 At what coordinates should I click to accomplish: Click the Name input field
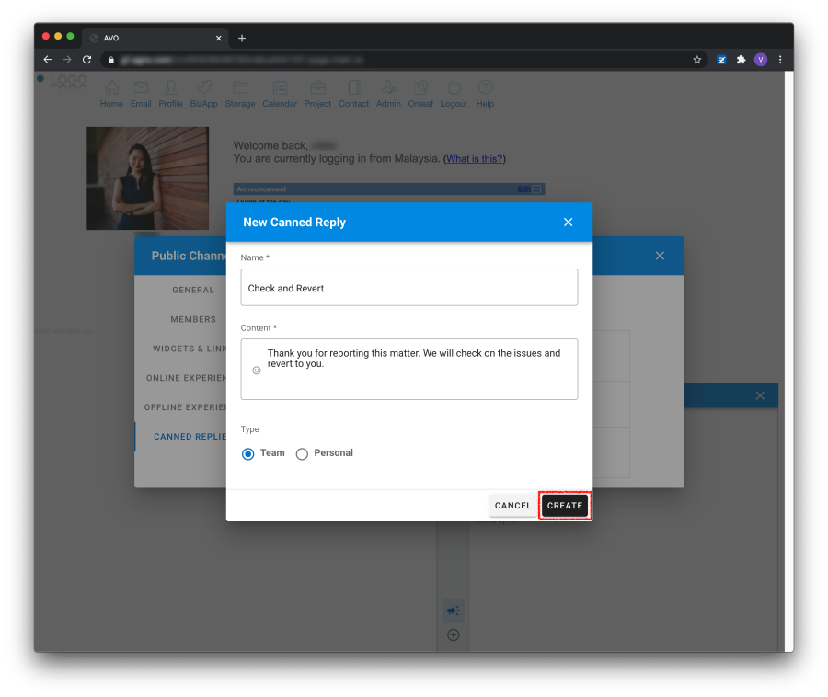point(409,288)
